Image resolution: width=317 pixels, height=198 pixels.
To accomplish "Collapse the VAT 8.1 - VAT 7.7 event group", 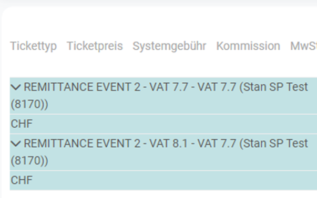I will coord(16,144).
